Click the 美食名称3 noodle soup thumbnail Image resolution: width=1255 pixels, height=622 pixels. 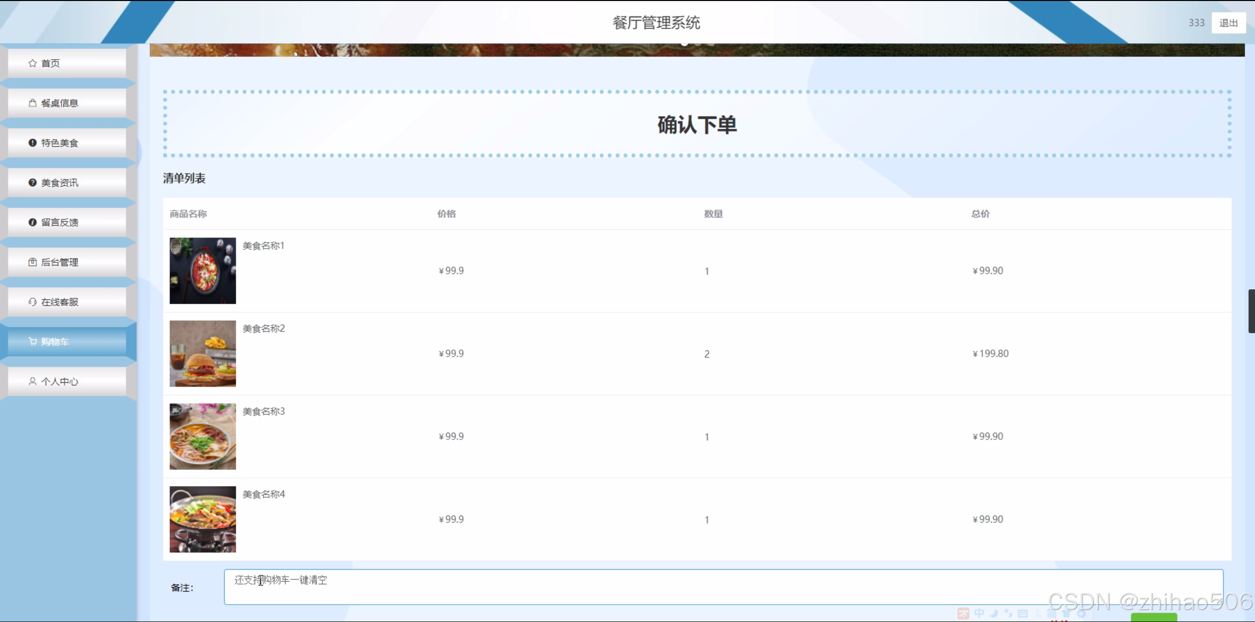[x=203, y=436]
